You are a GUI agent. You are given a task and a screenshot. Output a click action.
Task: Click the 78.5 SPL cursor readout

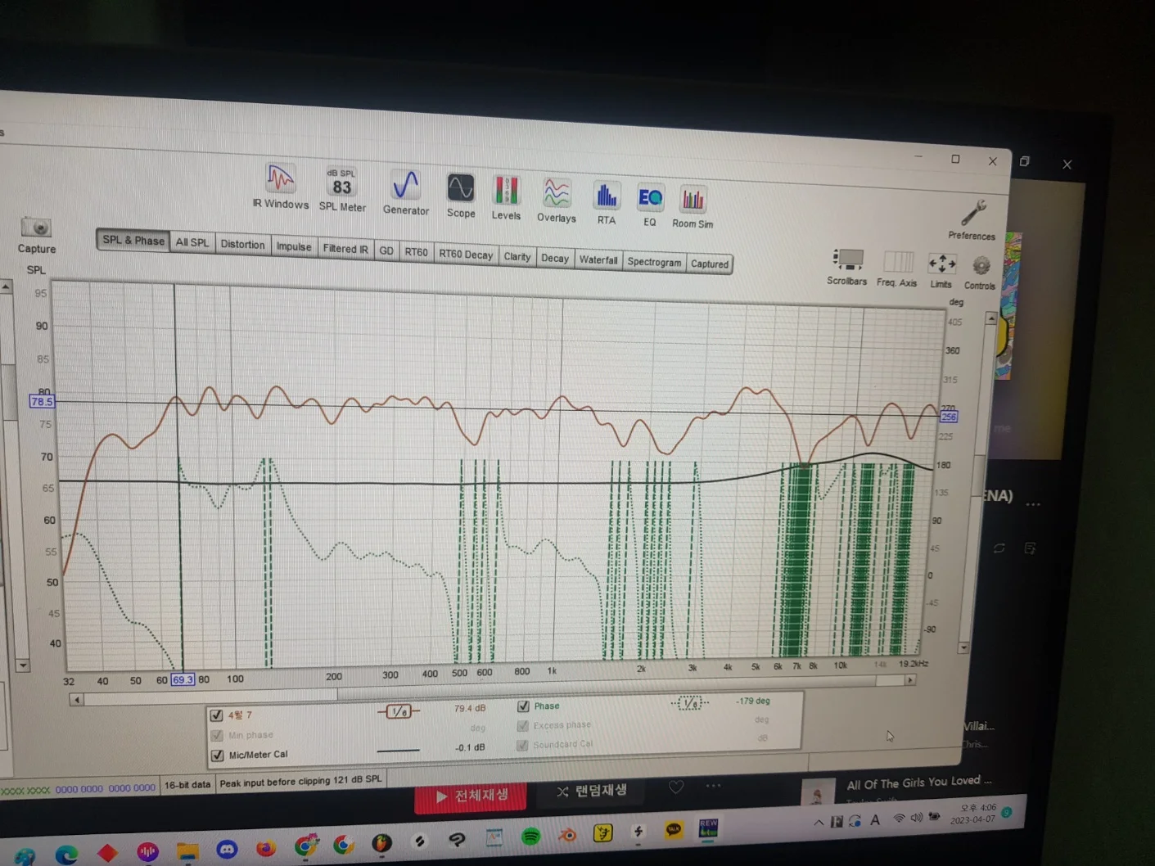point(42,401)
